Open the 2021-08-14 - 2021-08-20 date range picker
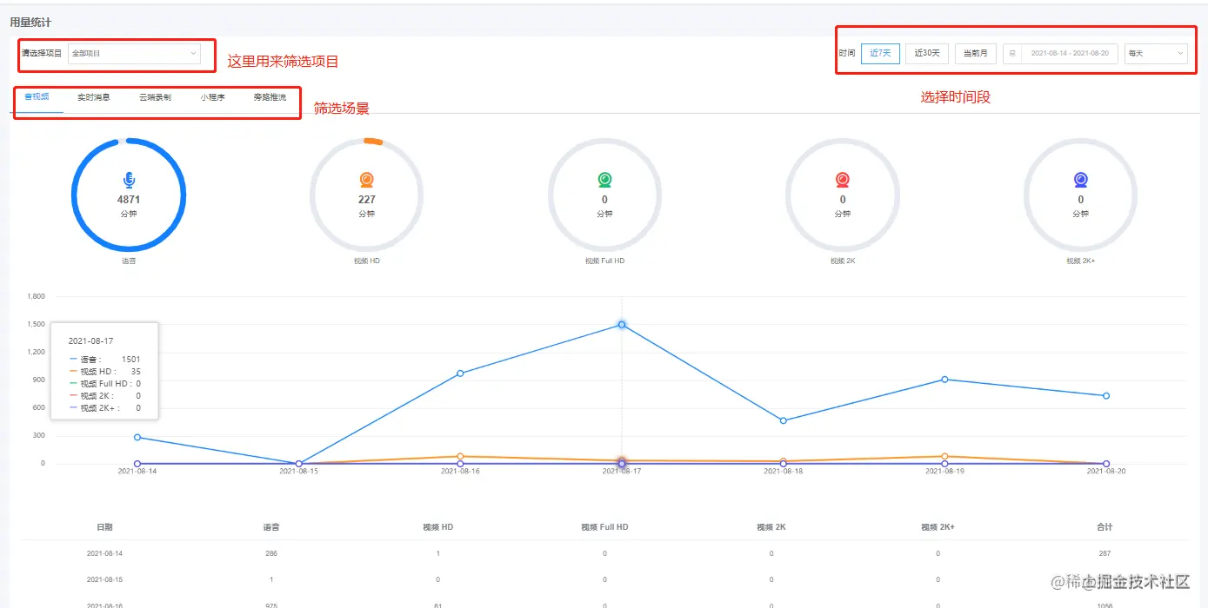The image size is (1208, 608). tap(1060, 54)
